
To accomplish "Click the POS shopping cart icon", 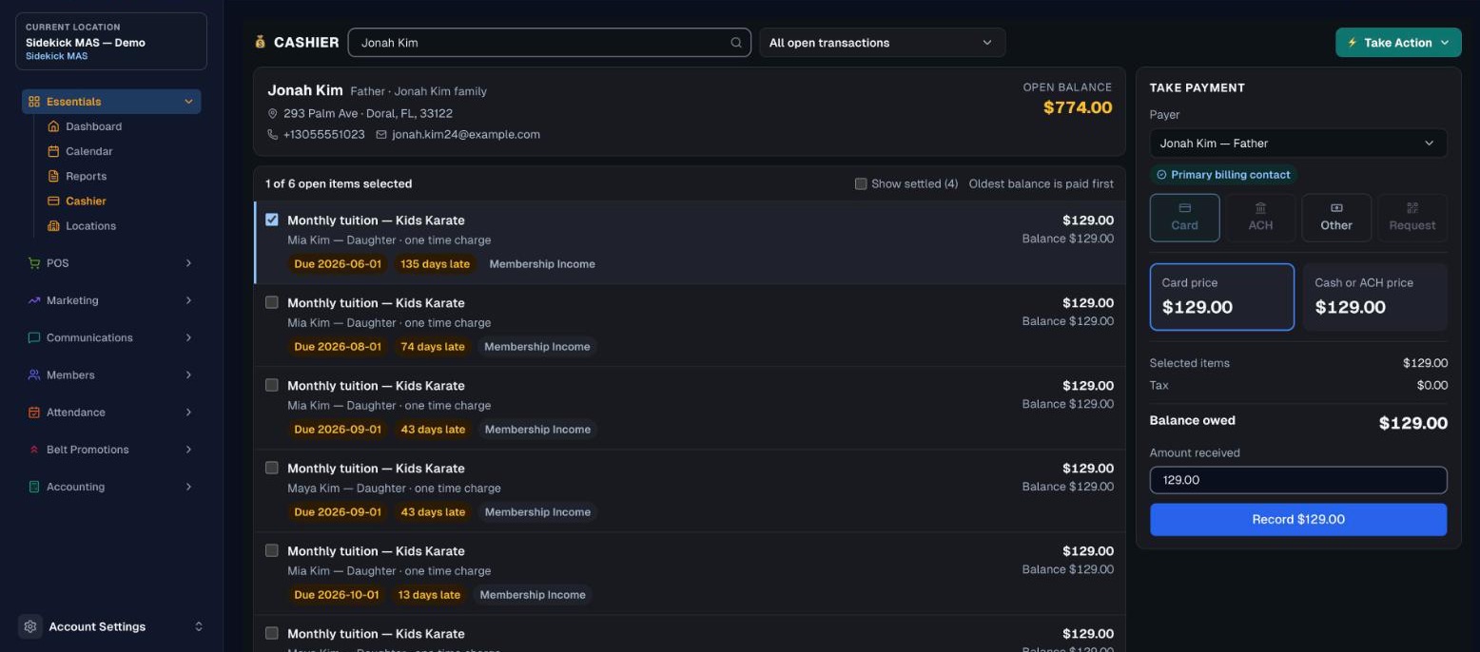I will [34, 263].
